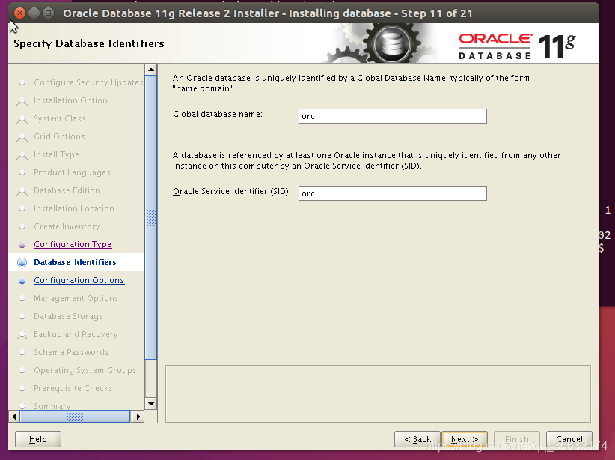Click the Next button

465,439
